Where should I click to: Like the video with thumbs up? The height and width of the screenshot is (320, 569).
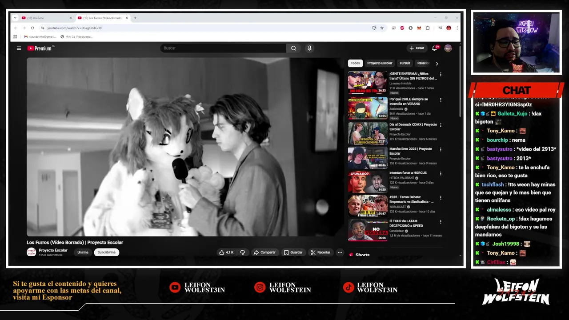click(226, 252)
